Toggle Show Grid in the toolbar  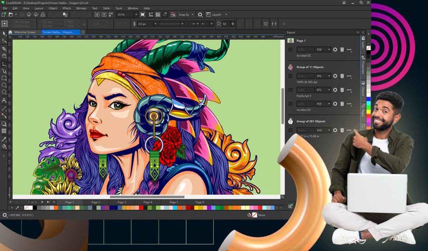[158, 15]
